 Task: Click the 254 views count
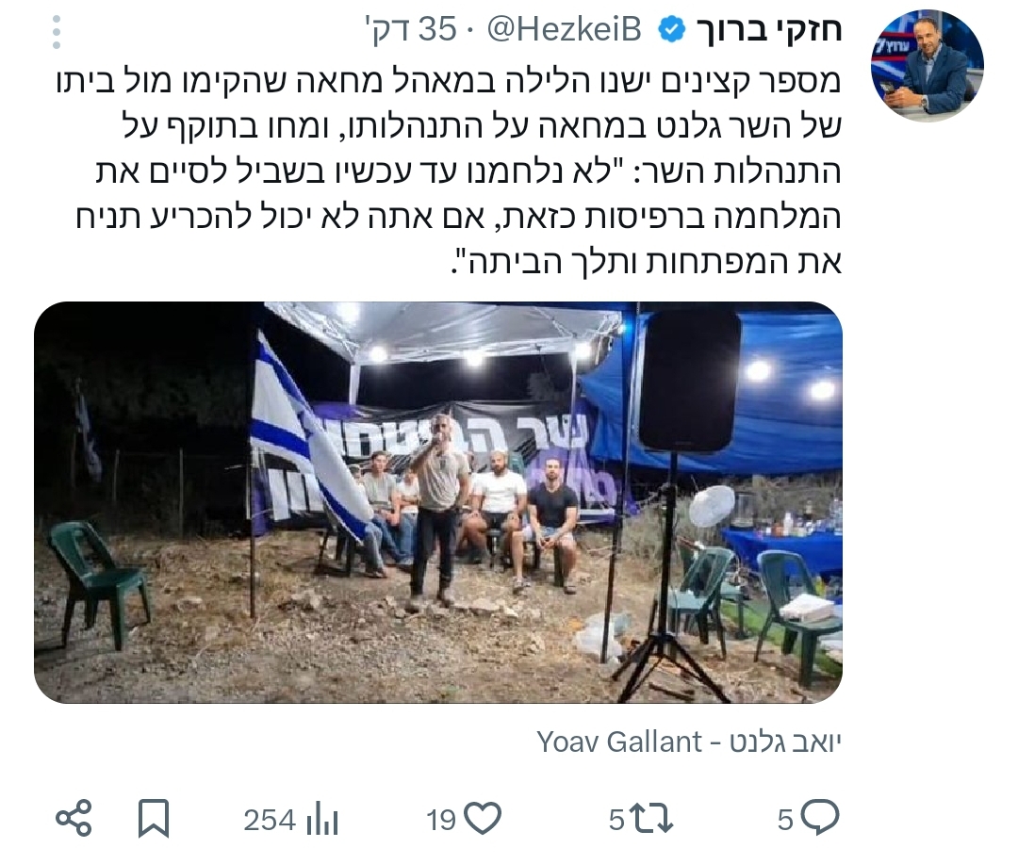pos(270,820)
